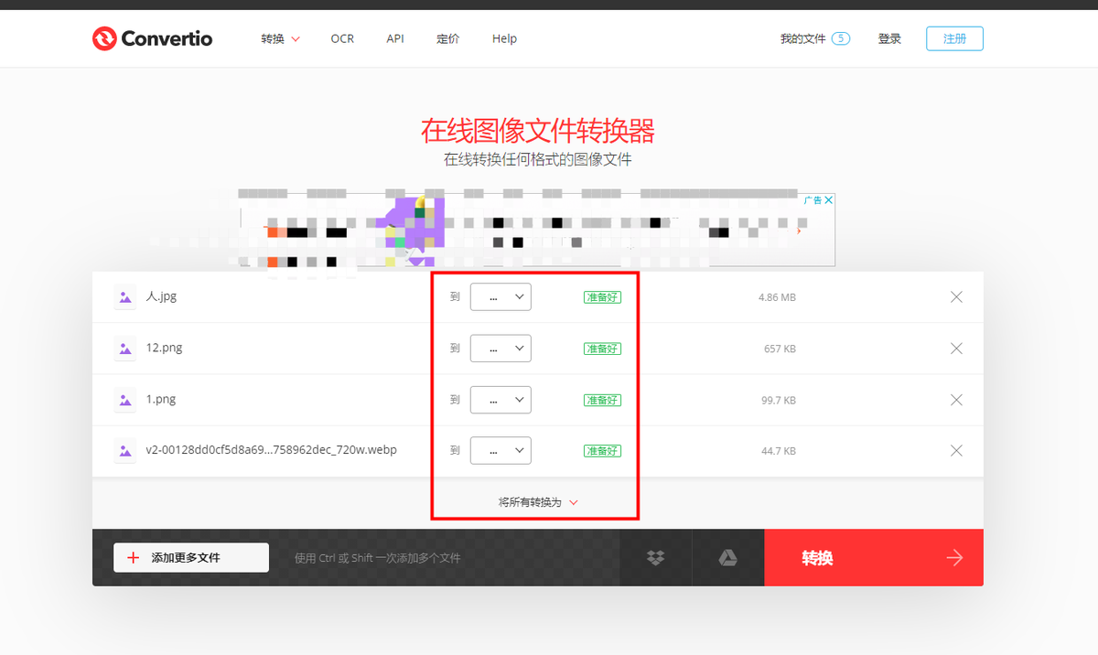Open 我的文件 showing 5 files
Viewport: 1098px width, 655px height.
[x=813, y=38]
